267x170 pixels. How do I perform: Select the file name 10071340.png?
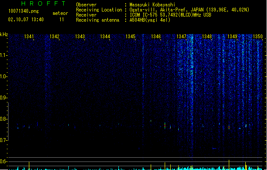click(x=23, y=11)
